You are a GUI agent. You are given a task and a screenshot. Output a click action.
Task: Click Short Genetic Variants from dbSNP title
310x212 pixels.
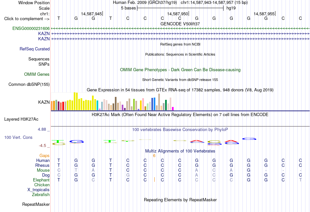[x=180, y=80]
